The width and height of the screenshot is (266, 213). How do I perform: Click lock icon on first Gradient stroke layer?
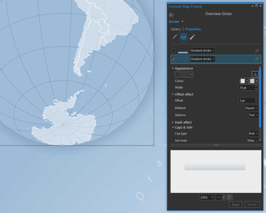(257, 50)
